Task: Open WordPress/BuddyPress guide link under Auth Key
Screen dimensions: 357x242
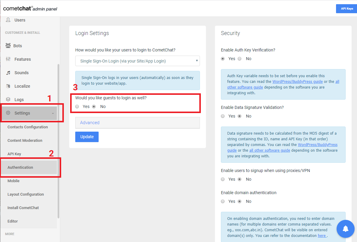Action: pos(297,82)
